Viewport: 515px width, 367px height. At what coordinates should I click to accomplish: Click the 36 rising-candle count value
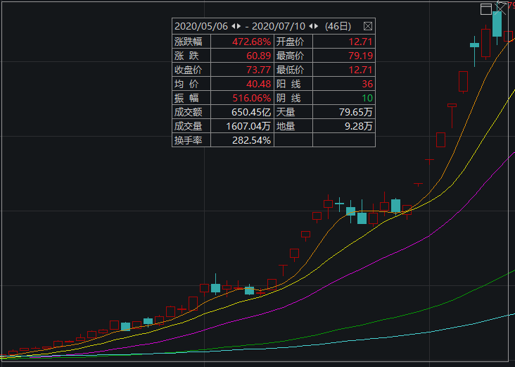pyautogui.click(x=367, y=85)
